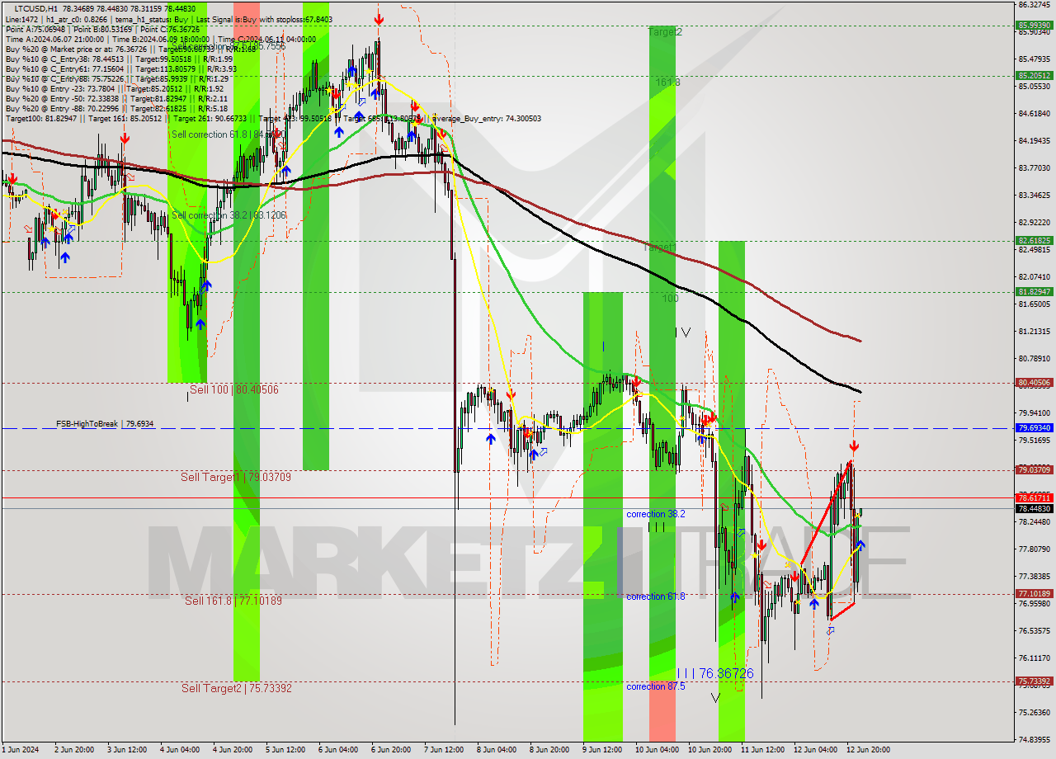Click the 77.10189 red price tag
Viewport: 1056px width, 759px height.
pos(1035,594)
